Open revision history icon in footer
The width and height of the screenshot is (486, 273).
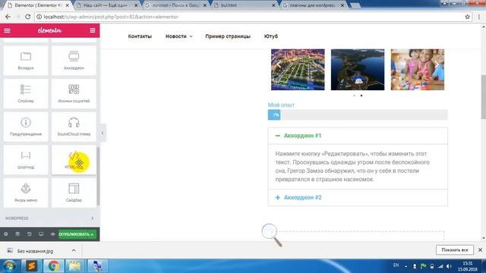[29, 234]
